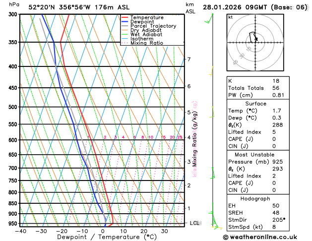Click the 'SREH' value 48
The image size is (312, 241).
(x=276, y=213)
